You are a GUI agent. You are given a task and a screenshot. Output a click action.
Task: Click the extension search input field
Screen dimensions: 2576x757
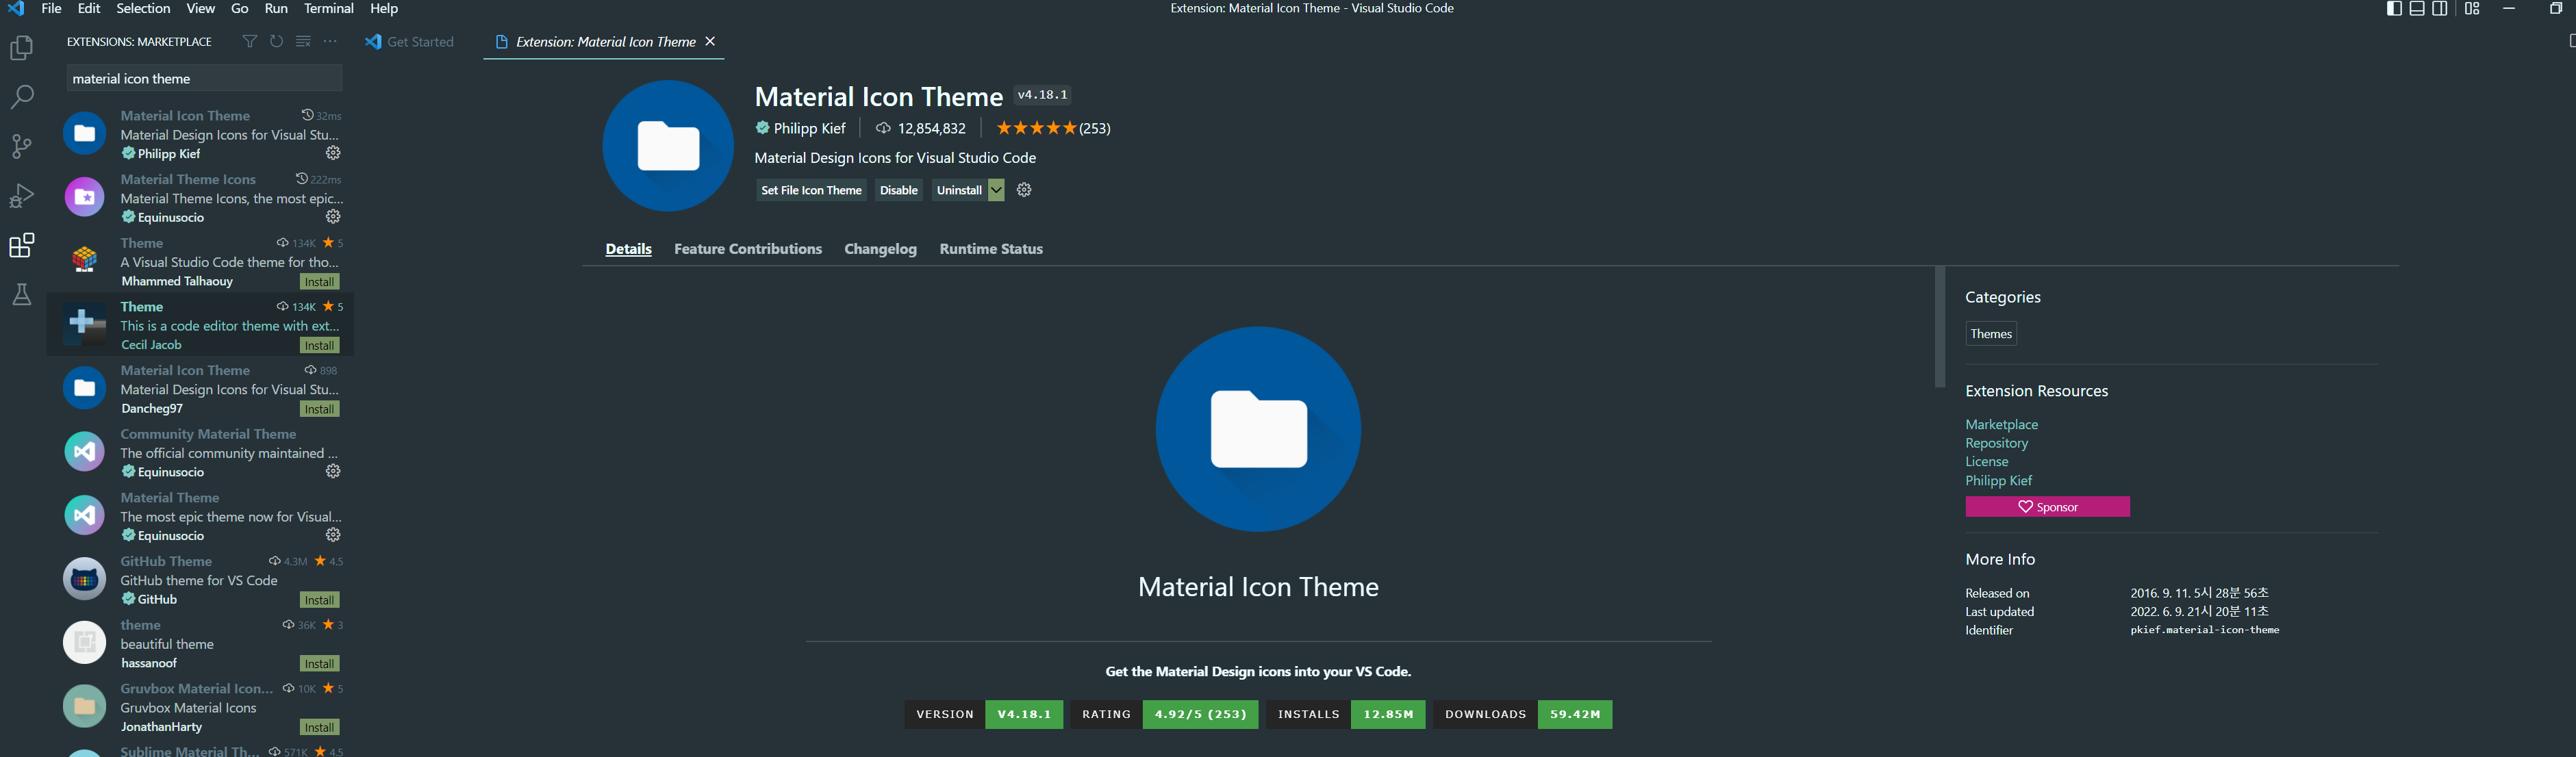[x=204, y=78]
